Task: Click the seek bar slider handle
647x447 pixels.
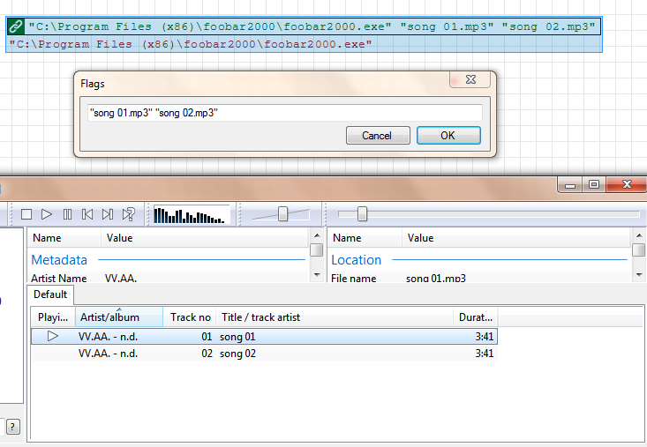Action: (x=362, y=214)
